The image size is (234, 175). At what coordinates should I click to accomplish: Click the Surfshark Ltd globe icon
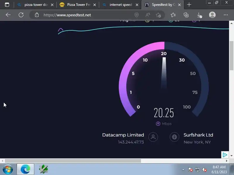[x=174, y=137]
